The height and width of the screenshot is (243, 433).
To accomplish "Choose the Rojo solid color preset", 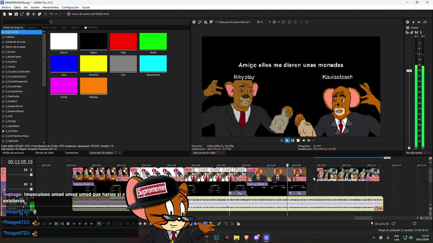I will [123, 42].
